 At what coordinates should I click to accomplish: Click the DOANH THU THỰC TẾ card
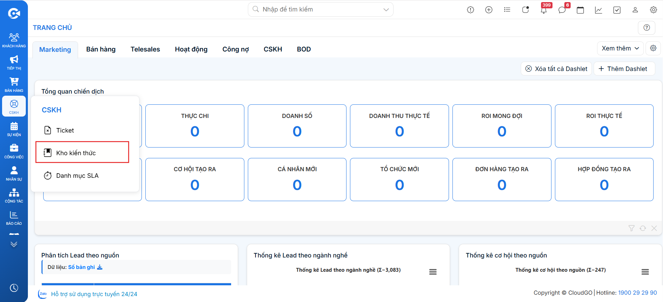(x=399, y=126)
